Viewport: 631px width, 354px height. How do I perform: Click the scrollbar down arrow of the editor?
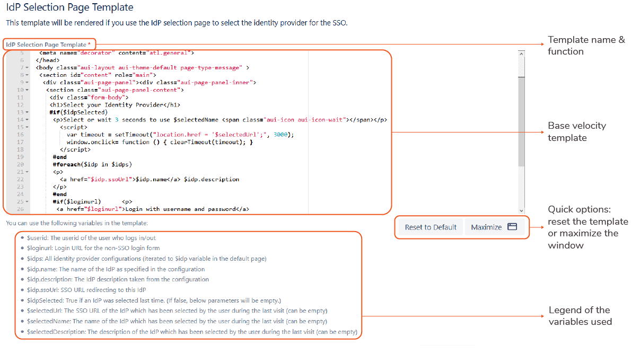point(521,210)
